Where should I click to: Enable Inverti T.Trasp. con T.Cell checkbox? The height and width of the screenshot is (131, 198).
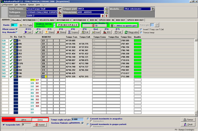[141, 30]
